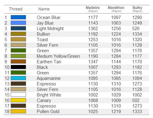Click the Canary yellow swatch
Viewport: 153px width, 118px height.
(18, 100)
